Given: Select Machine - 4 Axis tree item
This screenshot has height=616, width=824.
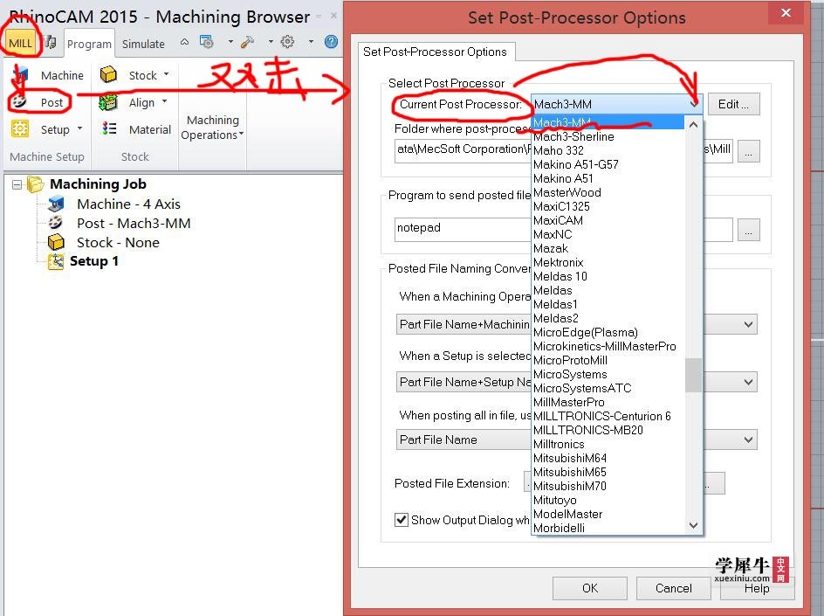Looking at the screenshot, I should click(129, 204).
